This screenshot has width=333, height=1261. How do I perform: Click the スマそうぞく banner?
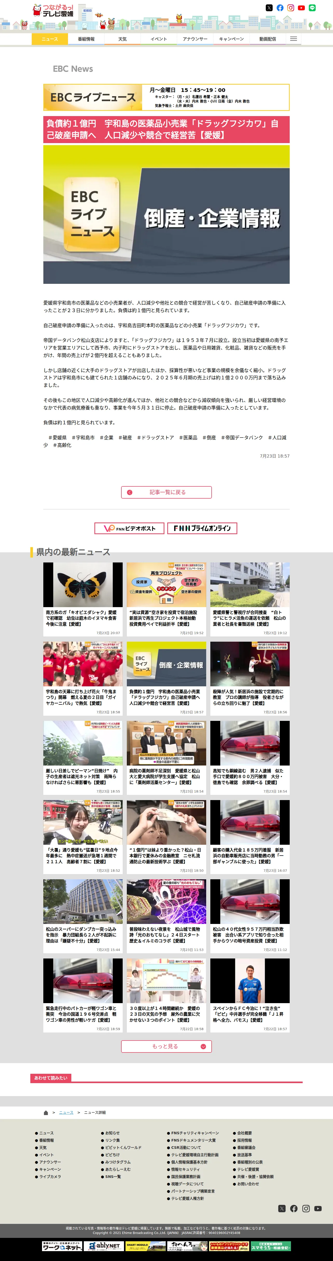click(271, 1246)
